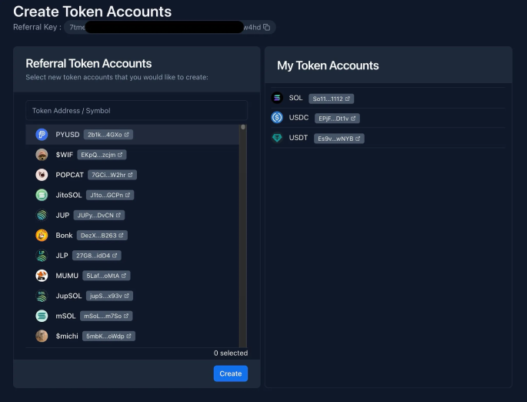The width and height of the screenshot is (527, 402).
Task: Click the Bonk token icon
Action: 42,235
